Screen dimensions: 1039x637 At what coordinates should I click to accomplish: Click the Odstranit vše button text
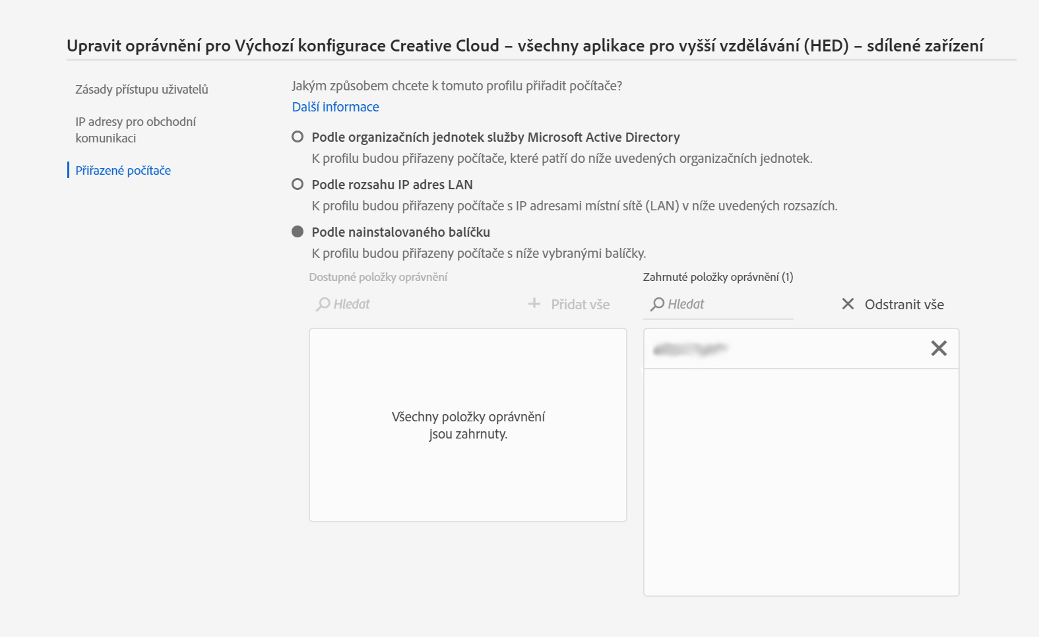click(x=904, y=305)
